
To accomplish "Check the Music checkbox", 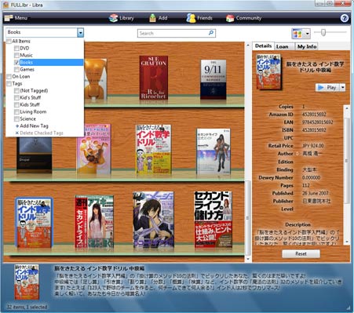I will (16, 55).
